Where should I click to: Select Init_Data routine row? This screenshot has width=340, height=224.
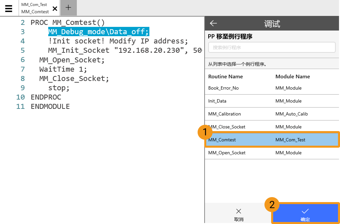pos(272,101)
